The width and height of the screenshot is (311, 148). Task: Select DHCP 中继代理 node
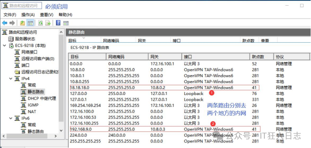pyautogui.click(x=42, y=98)
